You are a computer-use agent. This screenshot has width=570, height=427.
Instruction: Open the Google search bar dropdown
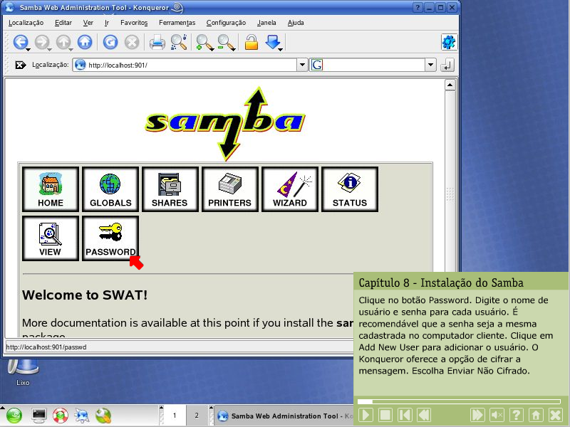[x=430, y=65]
